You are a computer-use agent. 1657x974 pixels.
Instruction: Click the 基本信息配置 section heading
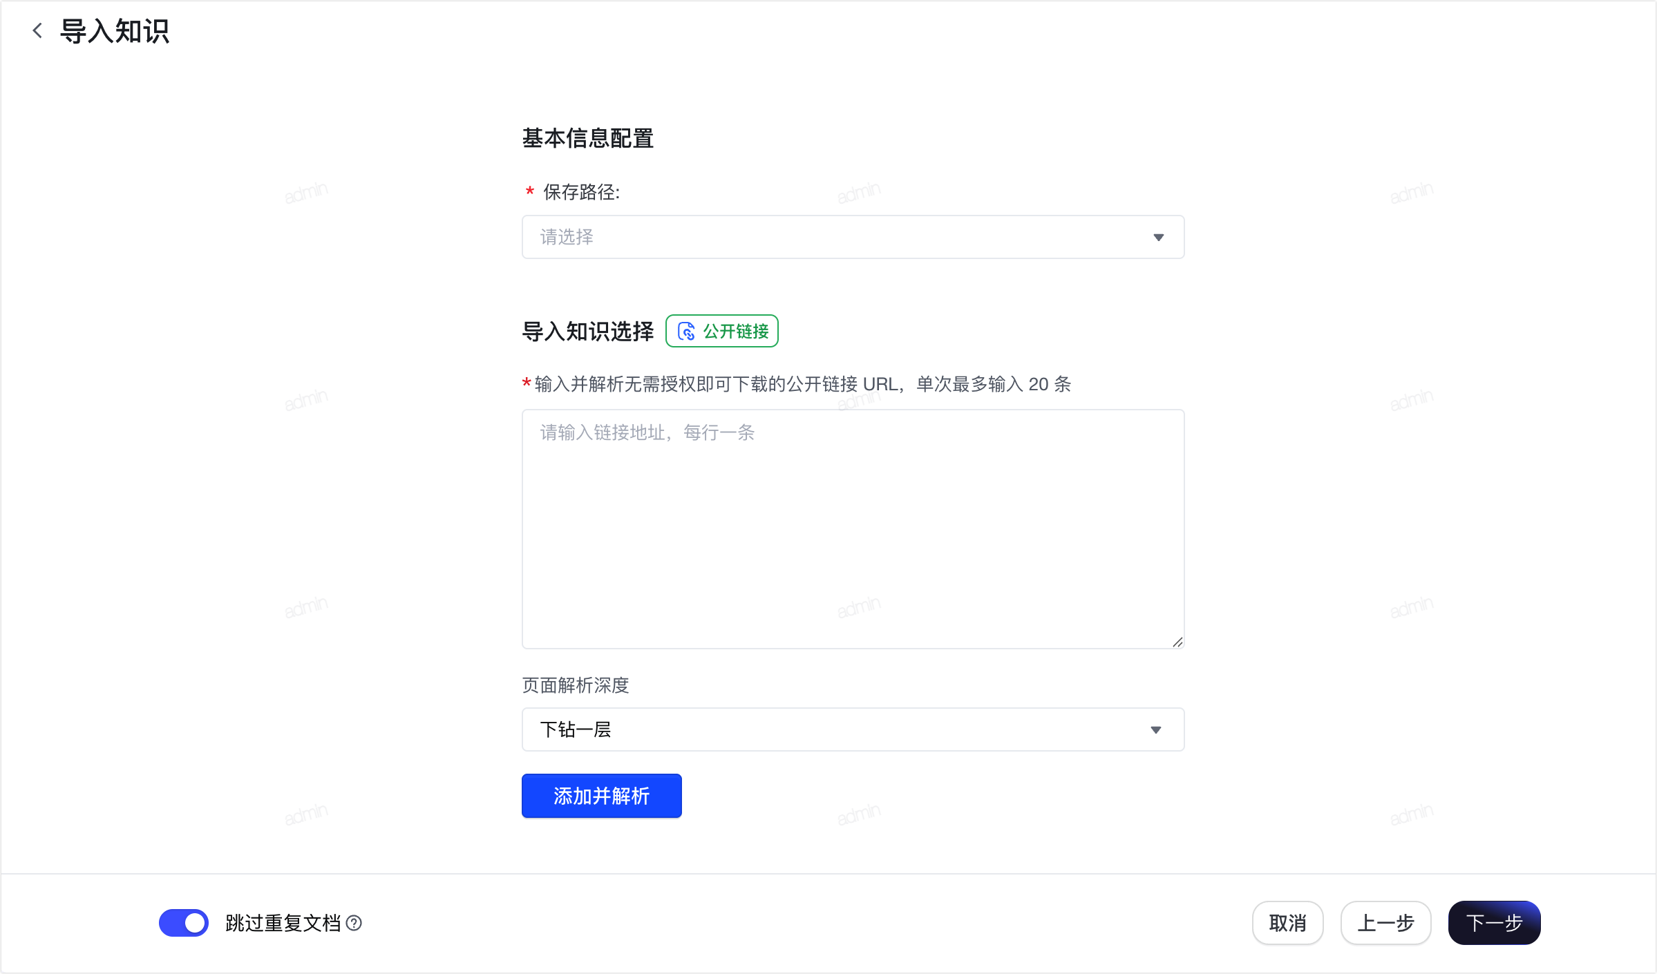[587, 138]
